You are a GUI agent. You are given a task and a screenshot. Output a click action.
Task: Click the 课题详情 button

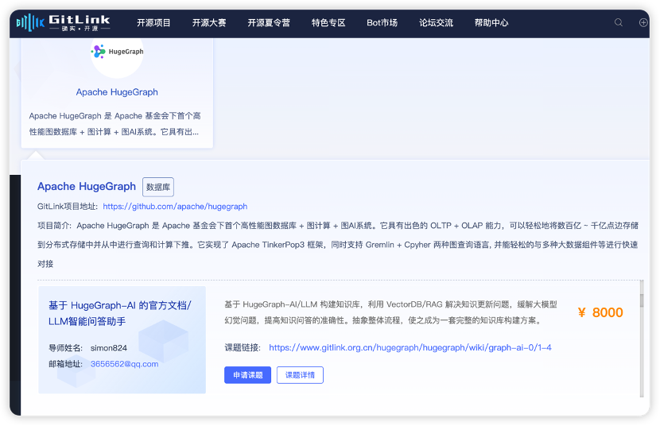[x=300, y=375]
